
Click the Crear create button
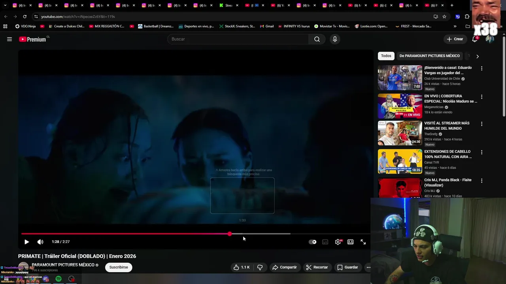coord(455,39)
